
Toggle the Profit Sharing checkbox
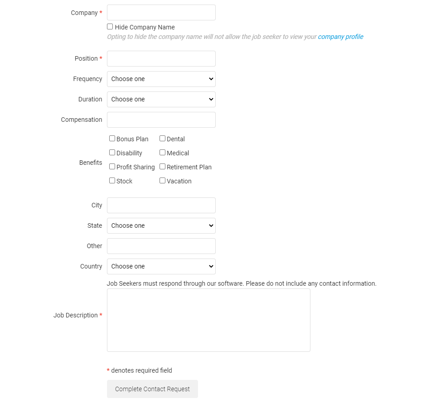[x=112, y=167]
